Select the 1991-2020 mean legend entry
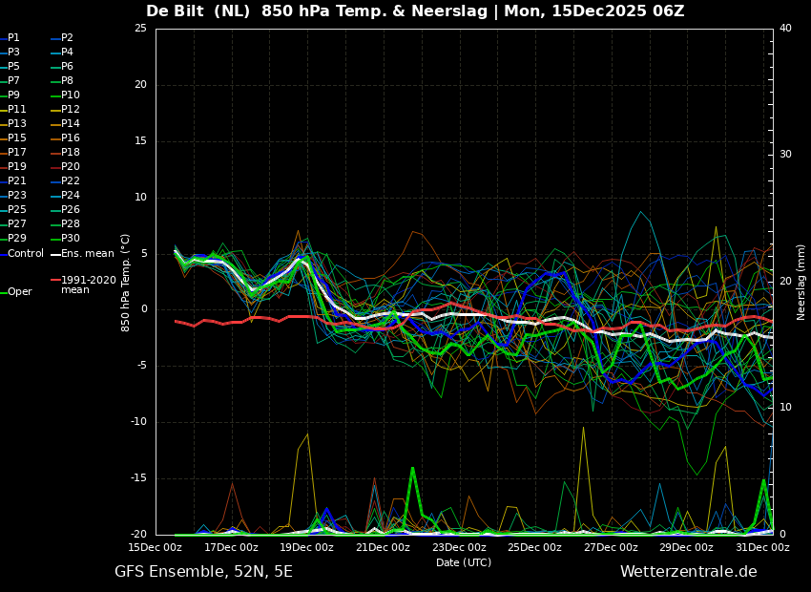Viewport: 811px width, 592px height. coord(89,285)
